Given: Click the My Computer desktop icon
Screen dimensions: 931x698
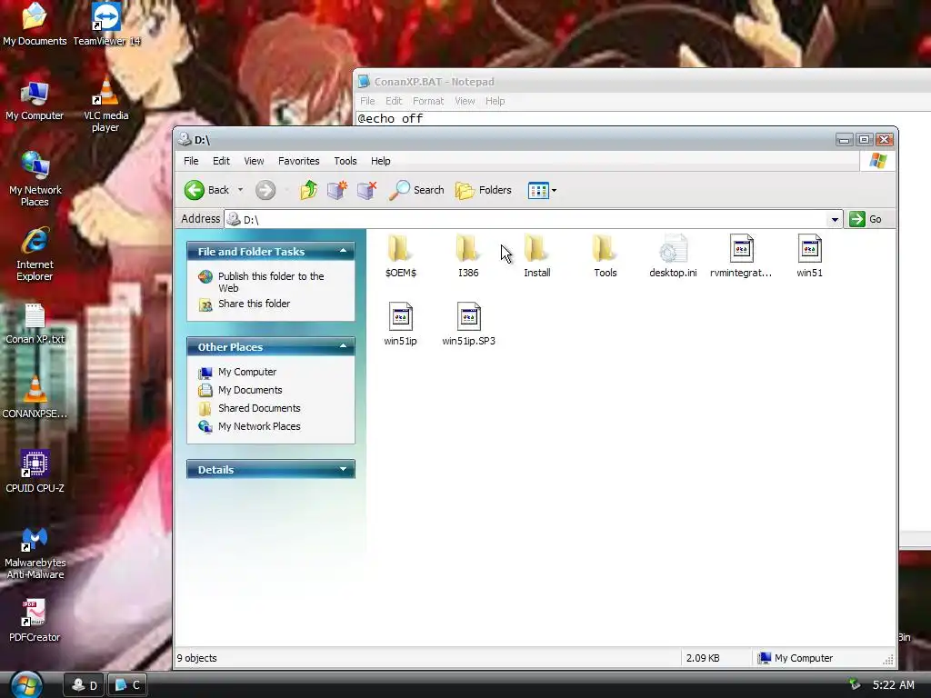Looking at the screenshot, I should click(35, 100).
